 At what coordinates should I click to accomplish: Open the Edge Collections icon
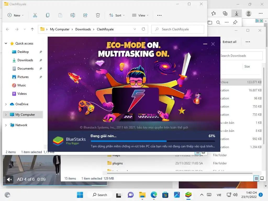(x=225, y=13)
